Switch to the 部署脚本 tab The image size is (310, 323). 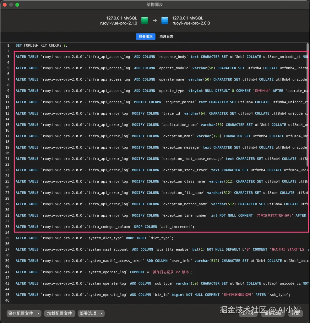(x=145, y=37)
